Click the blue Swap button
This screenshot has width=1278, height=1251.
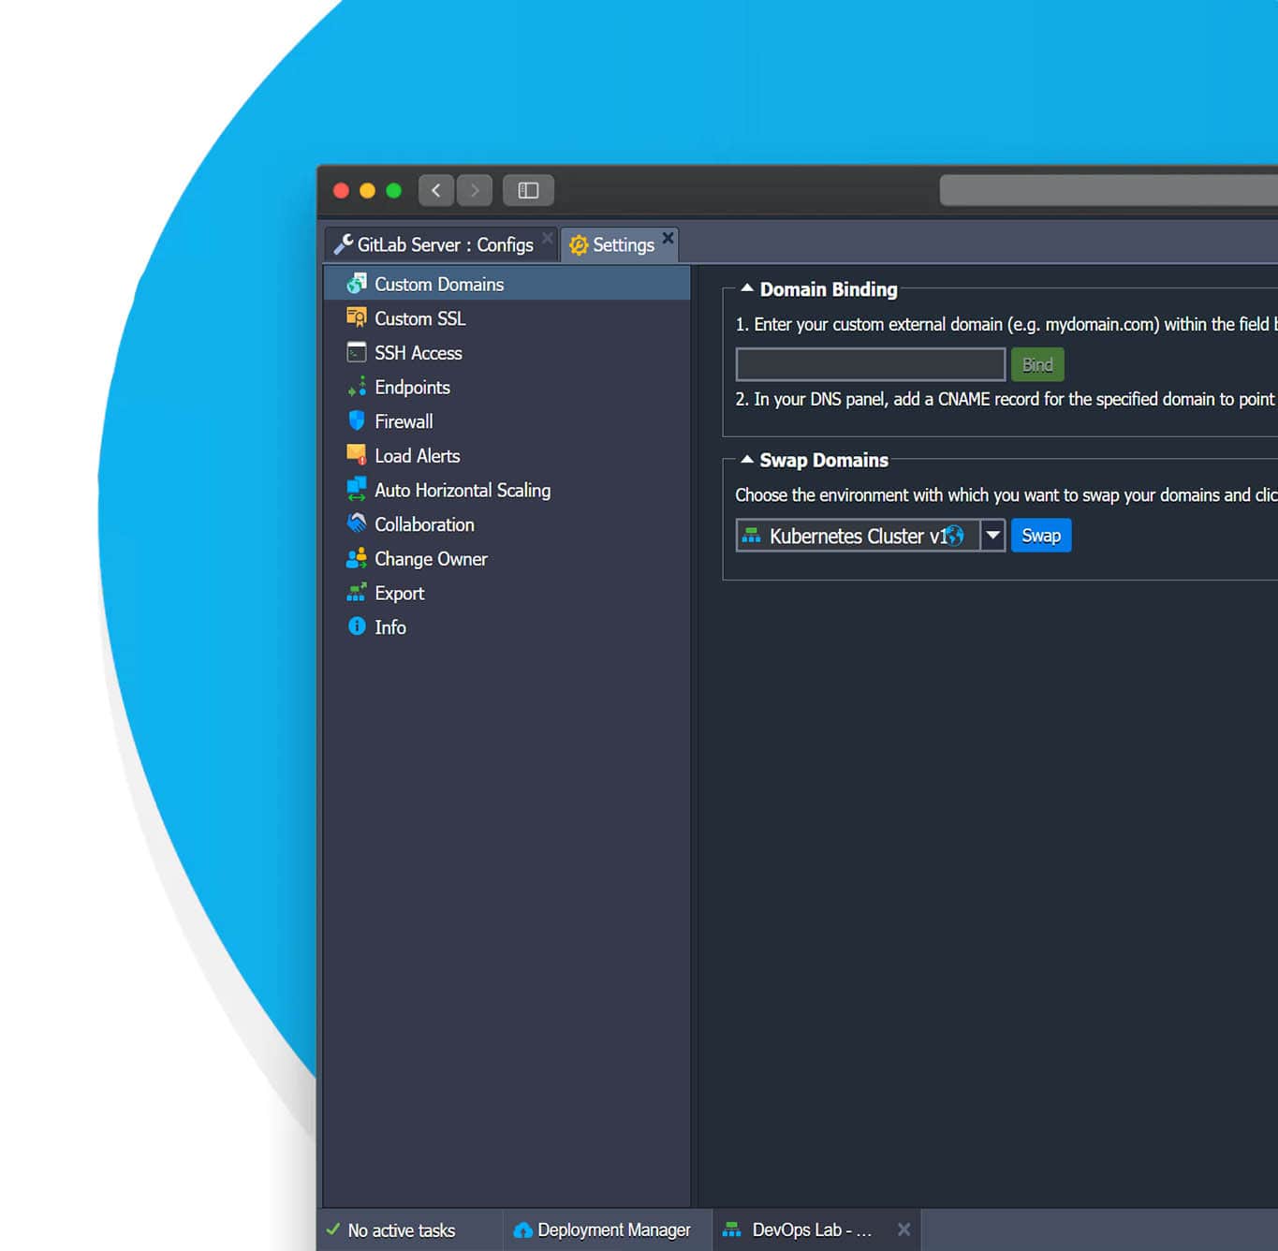pos(1041,536)
